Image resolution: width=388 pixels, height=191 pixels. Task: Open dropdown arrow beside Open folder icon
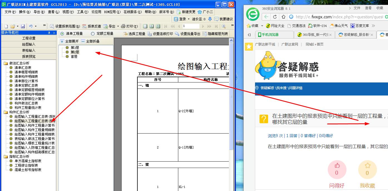coord(17,26)
